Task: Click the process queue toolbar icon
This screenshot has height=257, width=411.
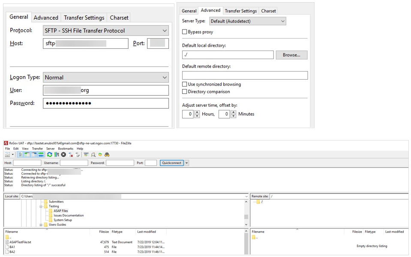Action: (57, 155)
